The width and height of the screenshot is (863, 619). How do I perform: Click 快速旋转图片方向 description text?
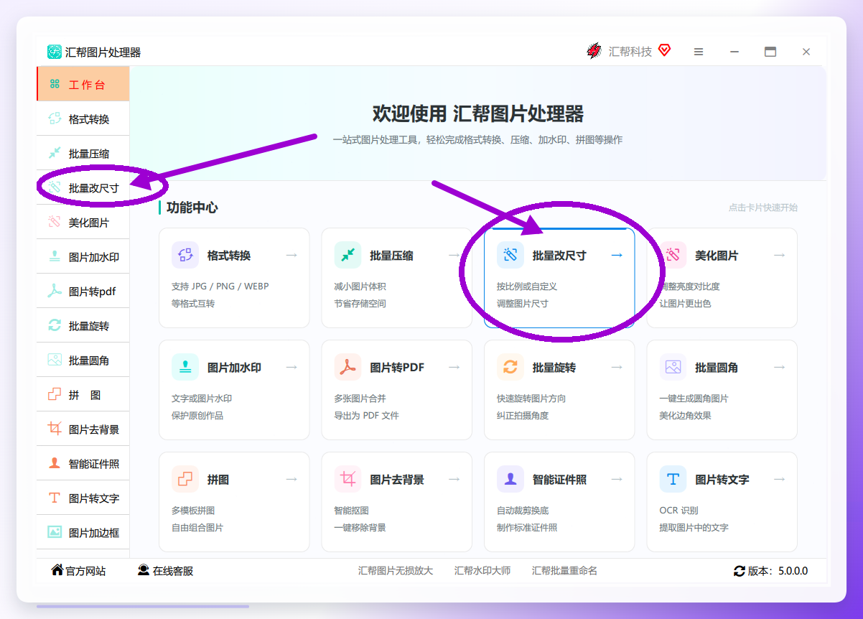point(531,398)
